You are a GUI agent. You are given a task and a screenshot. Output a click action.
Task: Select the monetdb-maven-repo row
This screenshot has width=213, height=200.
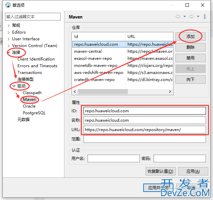122,66
